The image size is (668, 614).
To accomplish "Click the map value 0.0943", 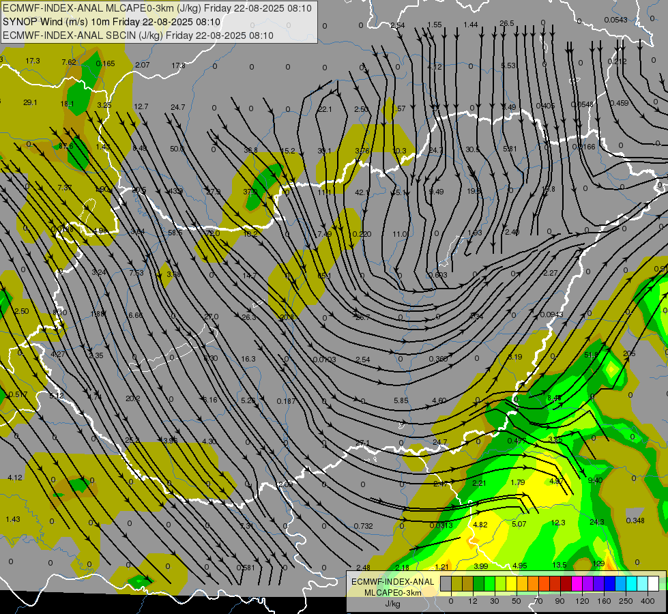I will 551,315.
